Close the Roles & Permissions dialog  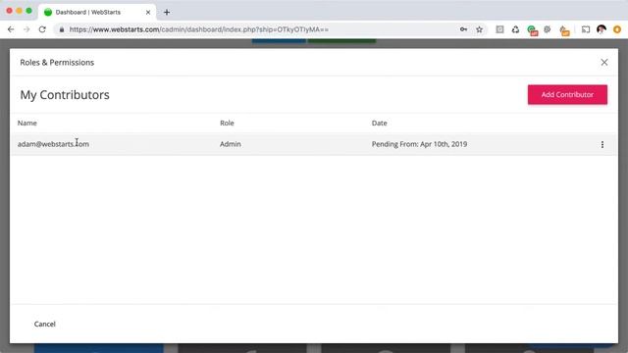coord(604,63)
